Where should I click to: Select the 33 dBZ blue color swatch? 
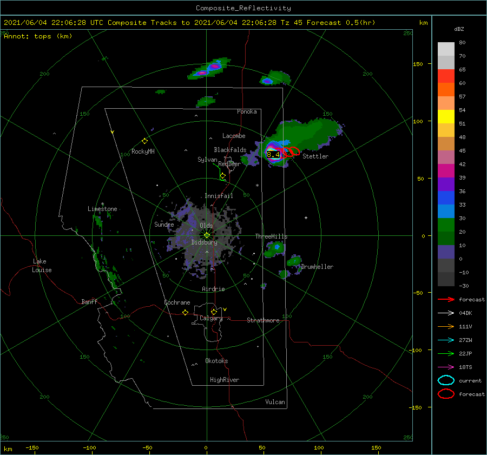446,211
